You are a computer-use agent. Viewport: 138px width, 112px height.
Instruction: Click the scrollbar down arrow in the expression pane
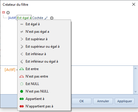coord(135,92)
